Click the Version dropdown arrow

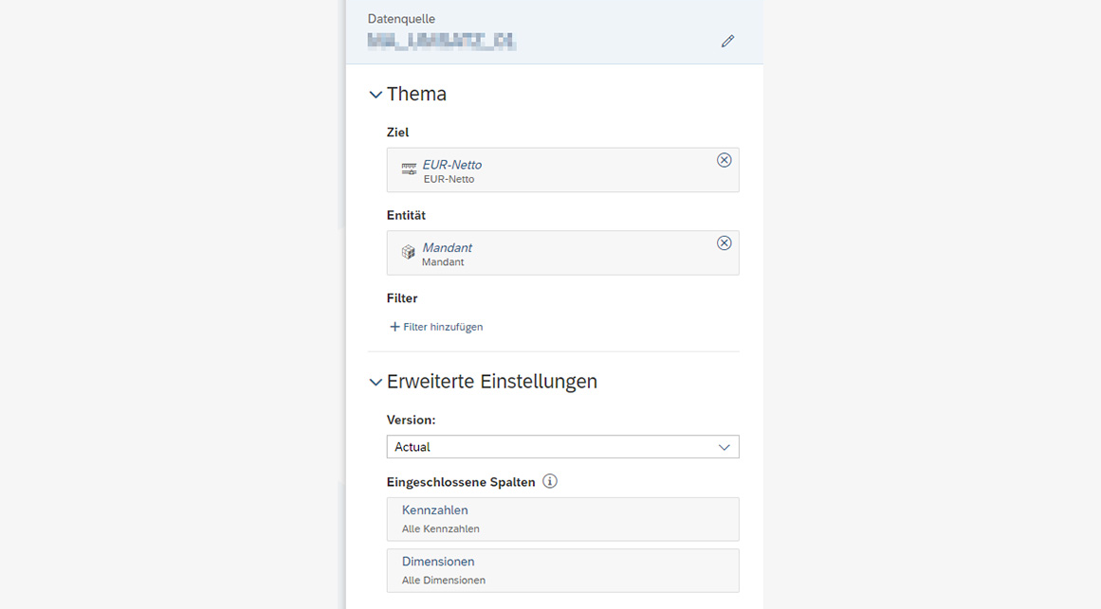click(x=724, y=448)
